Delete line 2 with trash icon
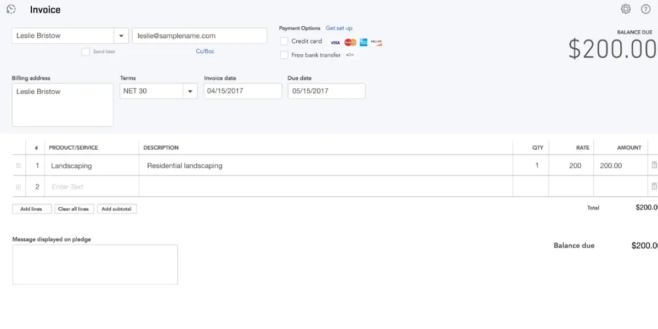This screenshot has height=329, width=658. [x=654, y=186]
